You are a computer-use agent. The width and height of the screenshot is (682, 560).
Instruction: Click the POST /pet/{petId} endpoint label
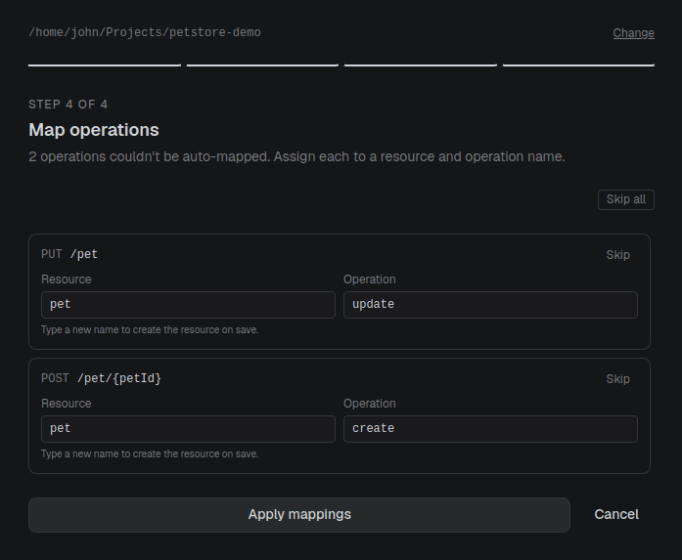(102, 378)
